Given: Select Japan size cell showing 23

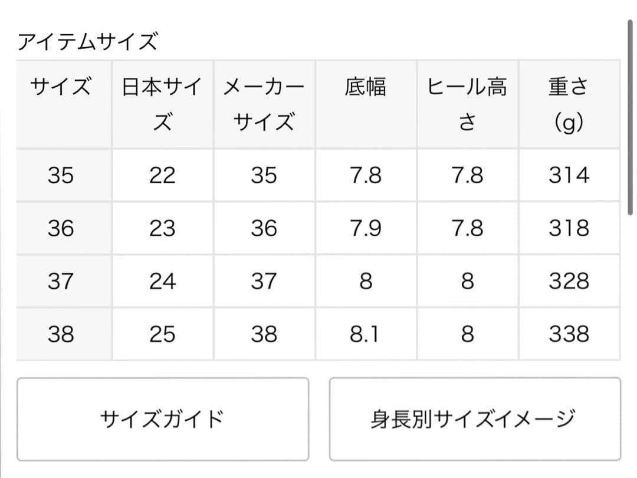Looking at the screenshot, I should pos(162,228).
